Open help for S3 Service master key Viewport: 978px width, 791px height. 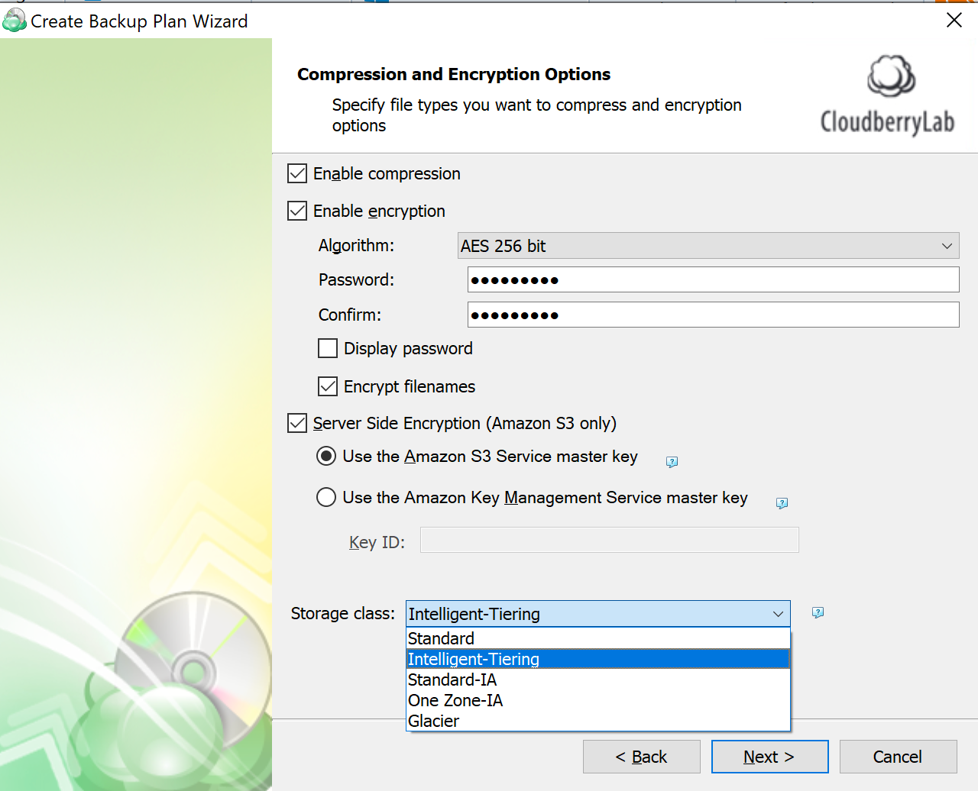tap(672, 461)
